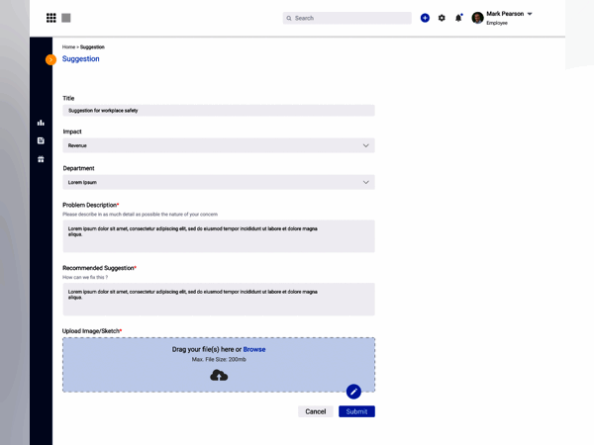This screenshot has height=445, width=594.
Task: Click Mark Pearson's profile avatar
Action: pos(477,18)
